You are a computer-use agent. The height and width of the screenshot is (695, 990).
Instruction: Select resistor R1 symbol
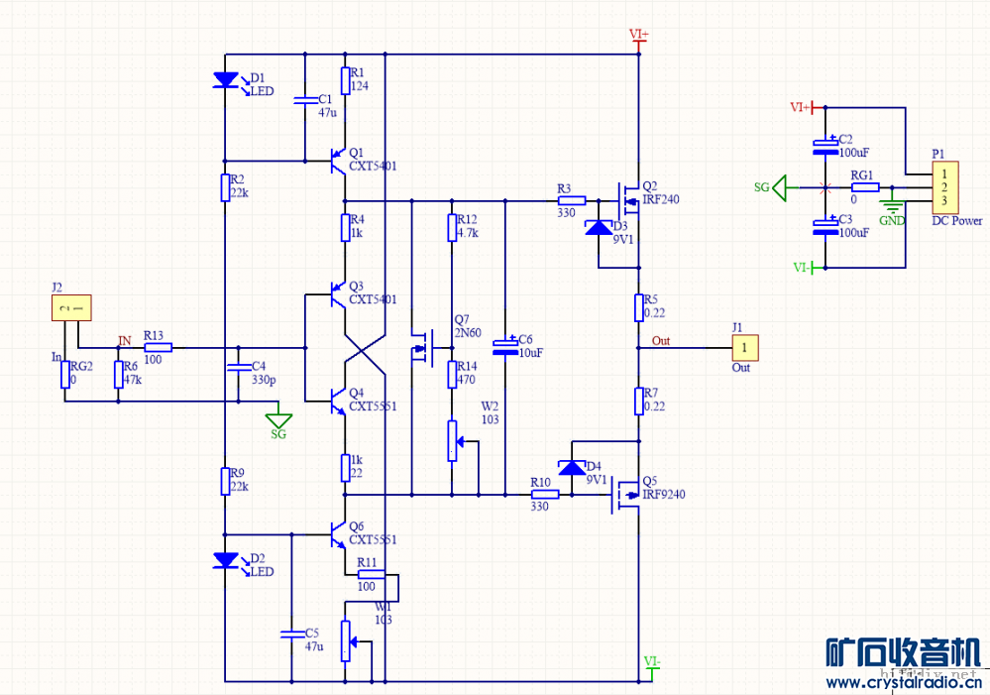coord(346,81)
